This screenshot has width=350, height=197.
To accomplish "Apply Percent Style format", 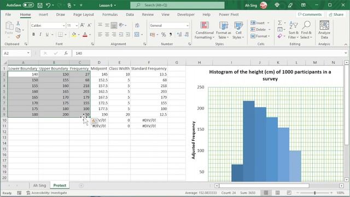I will click(x=164, y=34).
